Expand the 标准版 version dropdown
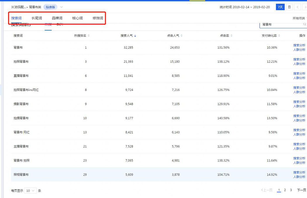The height and width of the screenshot is (198, 307). [62, 7]
